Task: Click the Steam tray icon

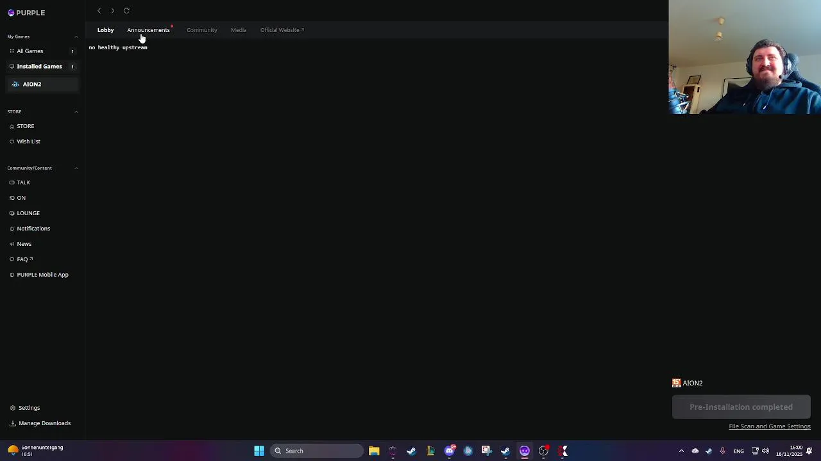Action: pyautogui.click(x=709, y=451)
